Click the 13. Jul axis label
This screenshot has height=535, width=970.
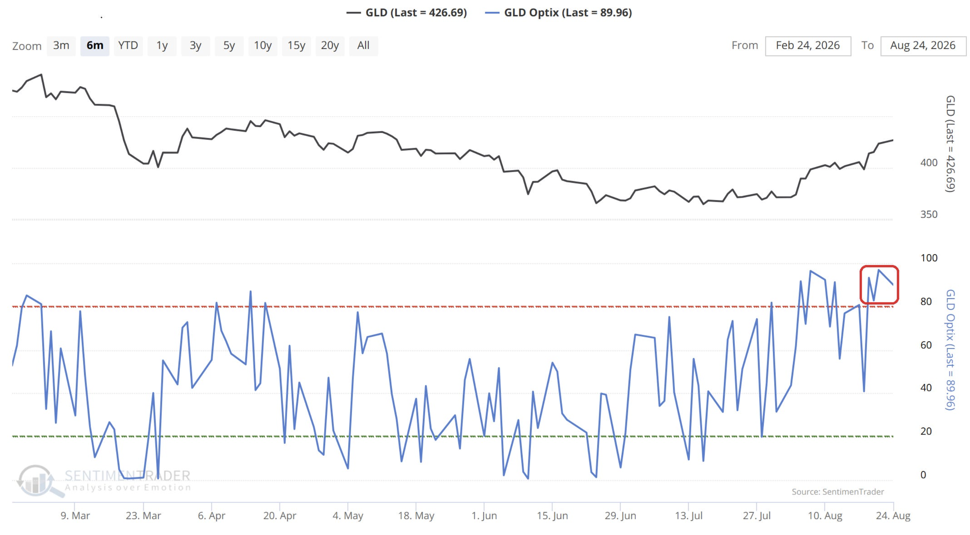click(x=689, y=515)
